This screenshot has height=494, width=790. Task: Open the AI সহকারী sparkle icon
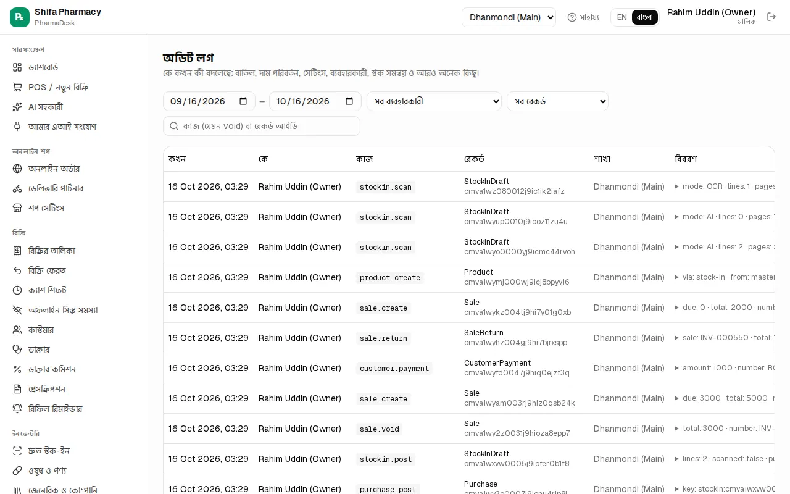17,107
